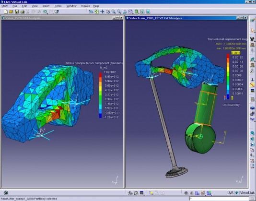Screen dimensions: 256x201
Task: Click the Hide/Show icon
Action: click(142, 12)
